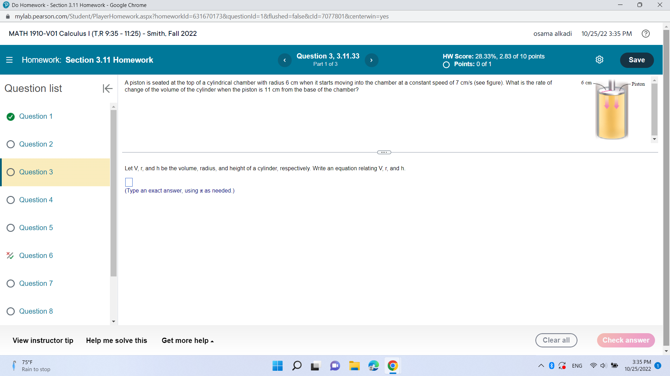The height and width of the screenshot is (376, 670).
Task: Go to the previous question arrow
Action: pos(285,60)
